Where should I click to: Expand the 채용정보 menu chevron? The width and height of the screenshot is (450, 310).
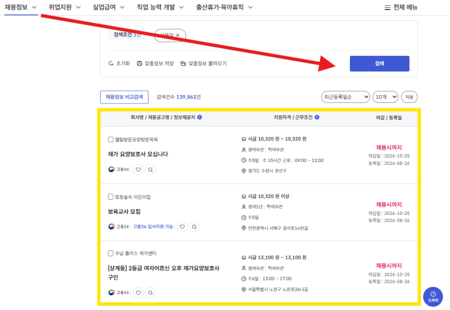tap(34, 7)
